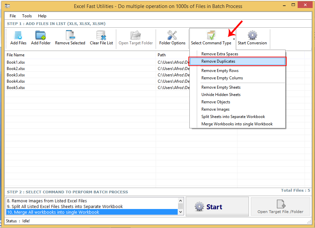
Task: Click the Open Target File /Folder button
Action: [x=280, y=206]
